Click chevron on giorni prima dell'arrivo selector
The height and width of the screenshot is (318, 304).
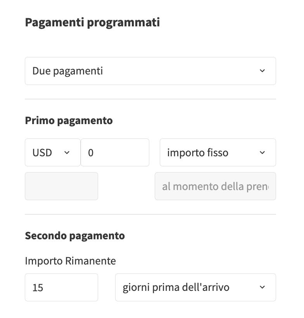[x=262, y=287]
